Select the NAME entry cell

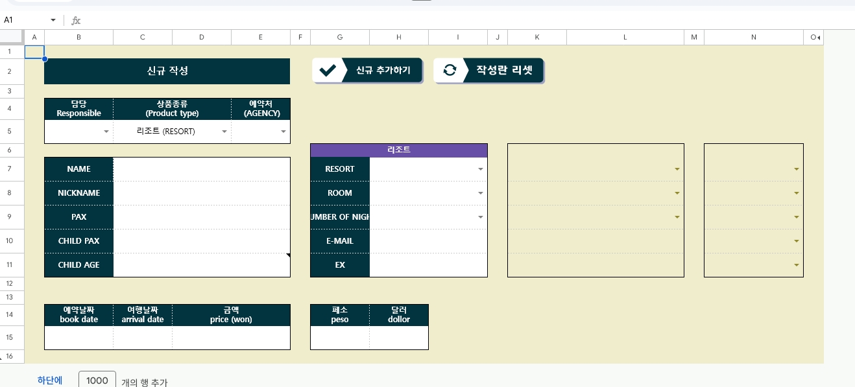201,169
